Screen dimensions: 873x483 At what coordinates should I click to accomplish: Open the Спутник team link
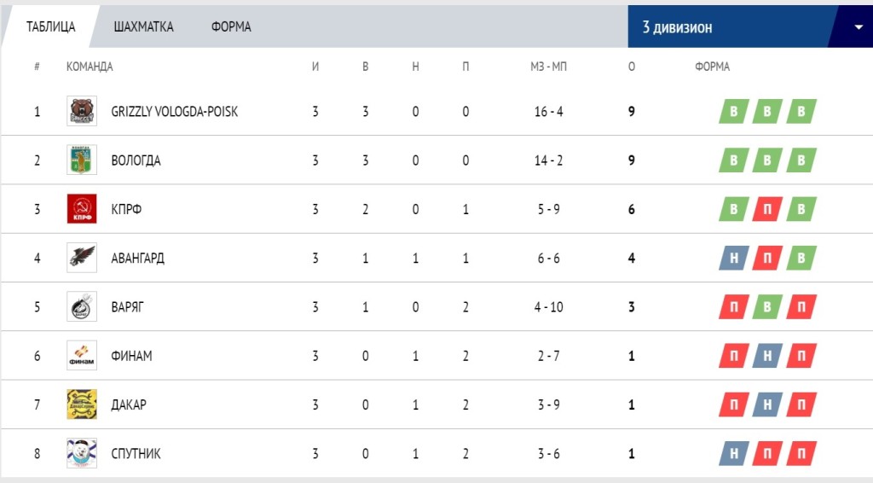(x=136, y=453)
